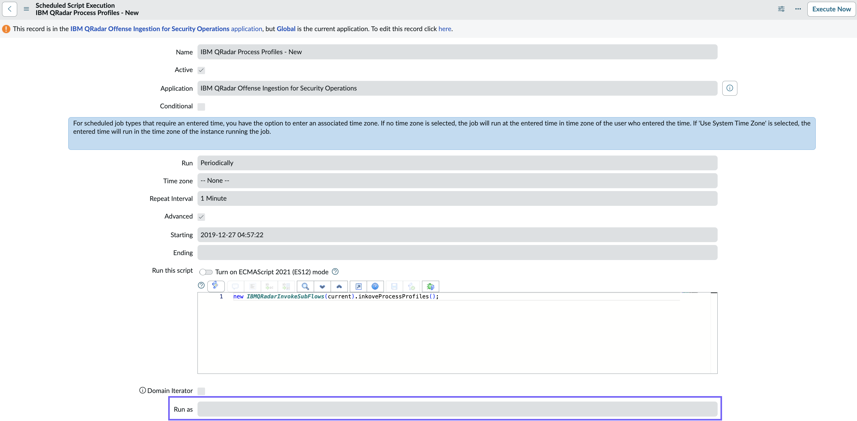Open more options ellipsis menu

pos(798,9)
